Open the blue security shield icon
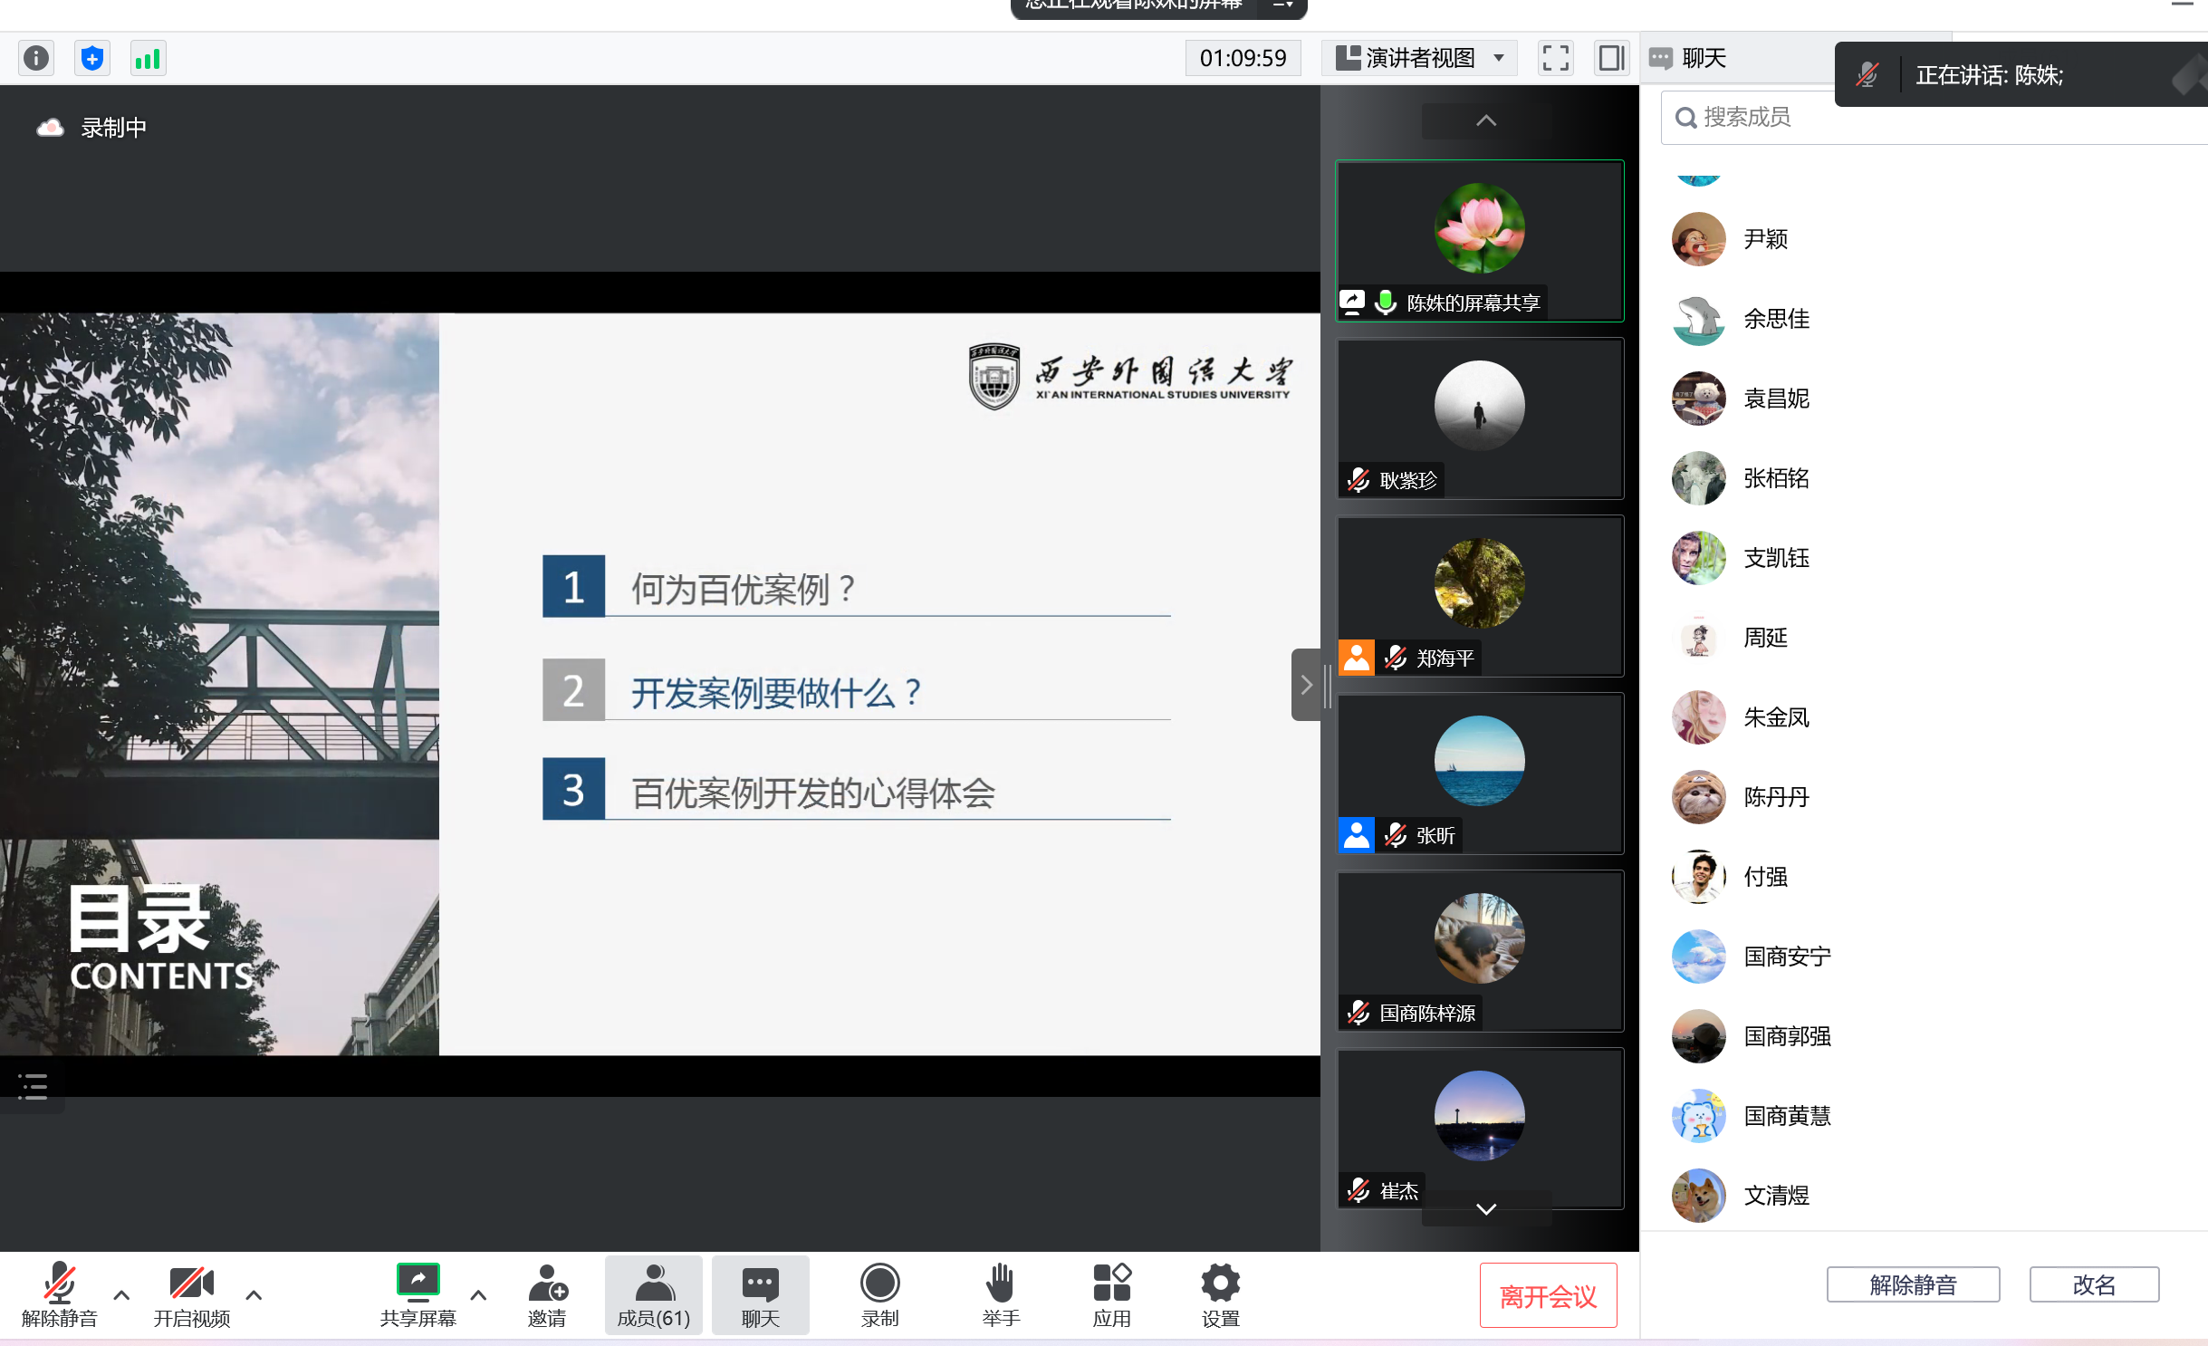This screenshot has width=2208, height=1346. pos(91,59)
